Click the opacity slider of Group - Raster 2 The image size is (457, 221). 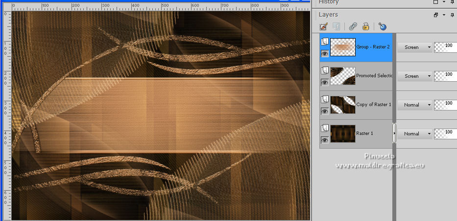click(445, 47)
